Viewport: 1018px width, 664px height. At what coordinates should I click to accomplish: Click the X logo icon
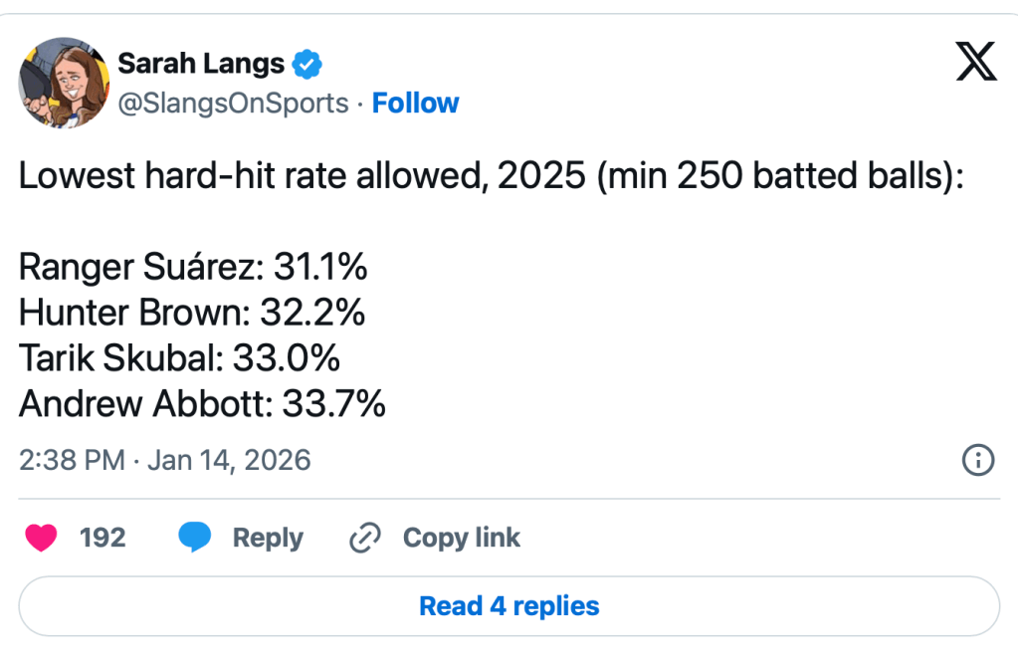pos(975,64)
